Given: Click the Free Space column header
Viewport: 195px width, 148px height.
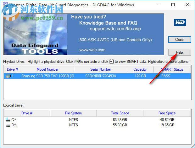Looking at the screenshot, I should [x=167, y=113].
